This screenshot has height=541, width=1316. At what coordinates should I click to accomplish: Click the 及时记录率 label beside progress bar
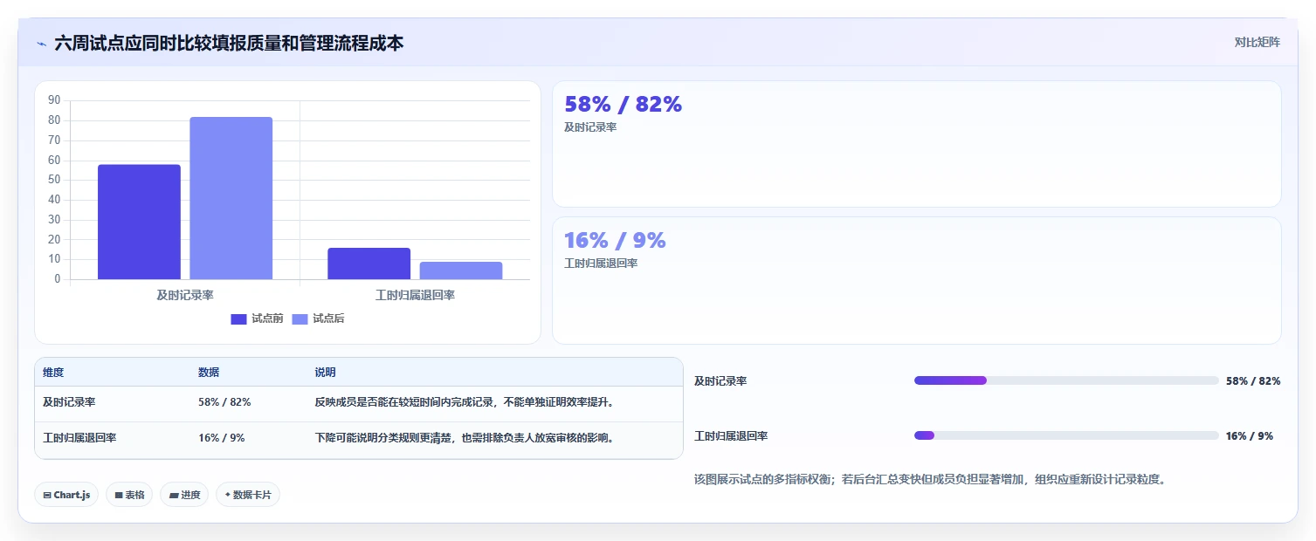tap(720, 381)
